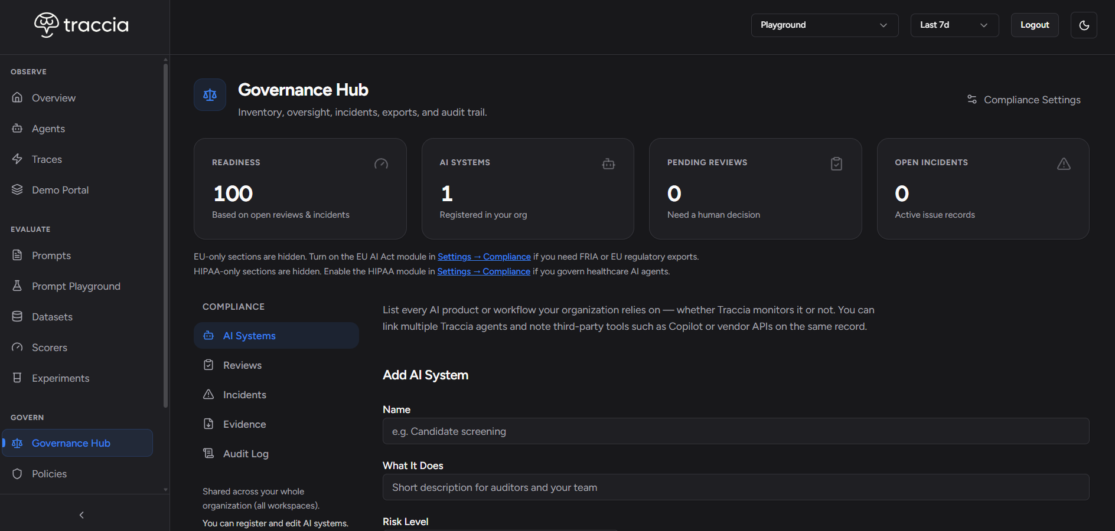Follow Settings → Compliance link in HIPAA-only notice

[484, 271]
